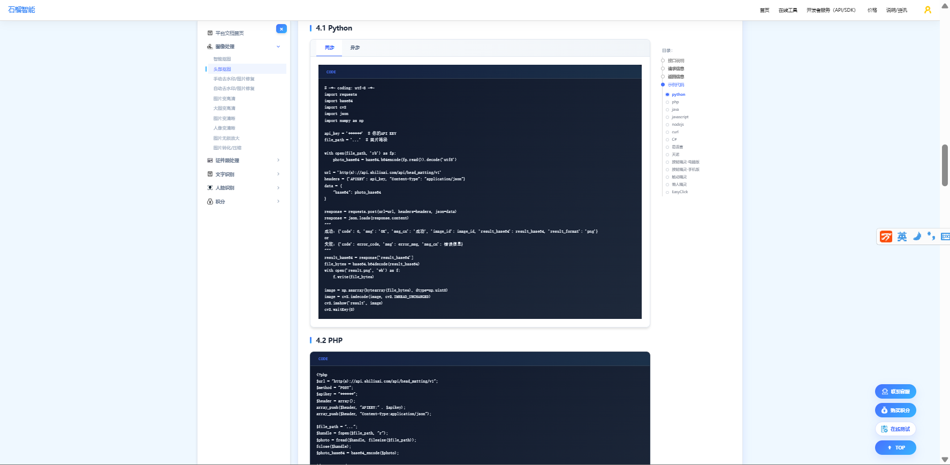Click the page vertical scrollbar thumb
Viewport: 950px width, 465px height.
945,165
